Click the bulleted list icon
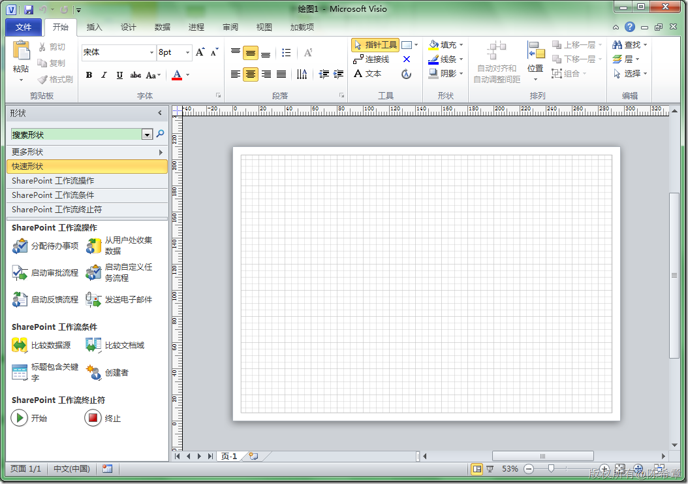688x484 pixels. coord(286,53)
